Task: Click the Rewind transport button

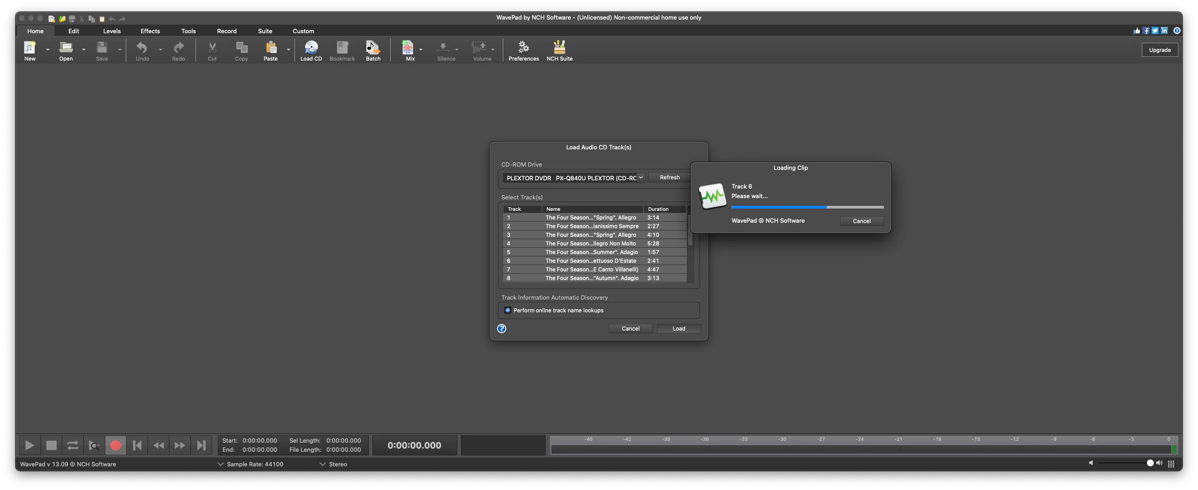Action: (159, 445)
